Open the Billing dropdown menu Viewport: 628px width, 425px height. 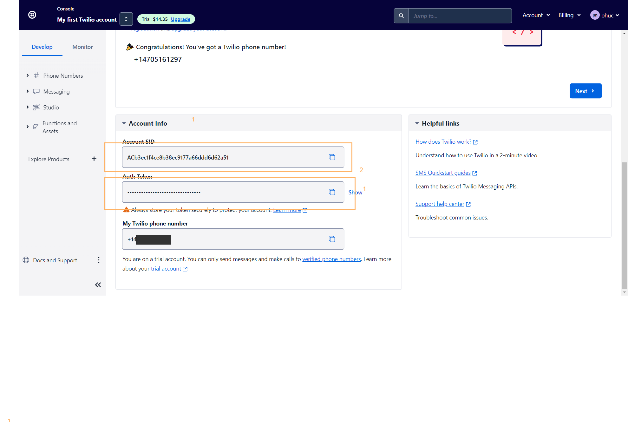click(570, 15)
